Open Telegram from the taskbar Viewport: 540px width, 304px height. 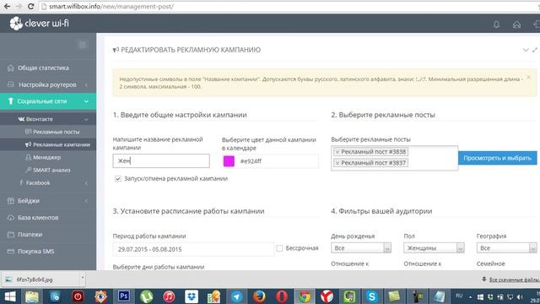(236, 296)
